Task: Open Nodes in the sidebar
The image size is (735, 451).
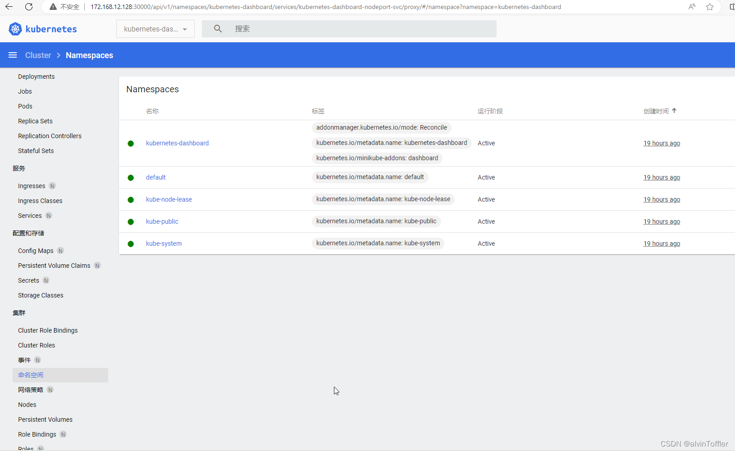Action: [x=27, y=405]
